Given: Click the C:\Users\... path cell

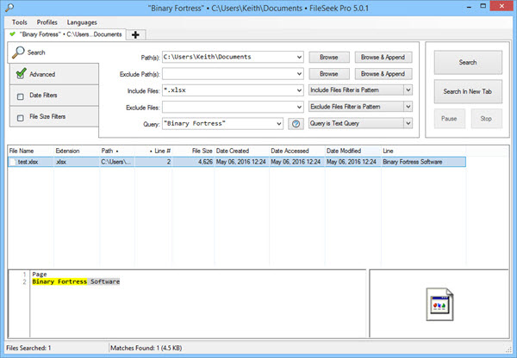Looking at the screenshot, I should (x=115, y=162).
